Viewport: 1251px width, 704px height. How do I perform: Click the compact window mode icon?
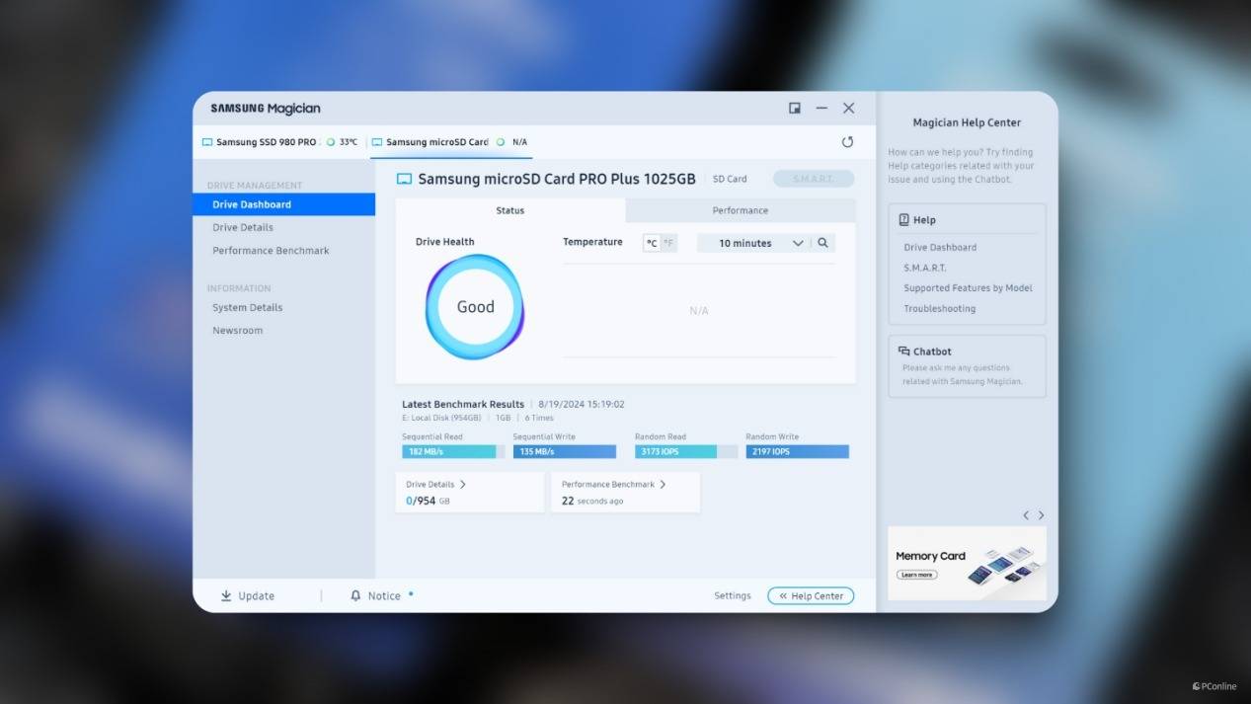tap(795, 109)
